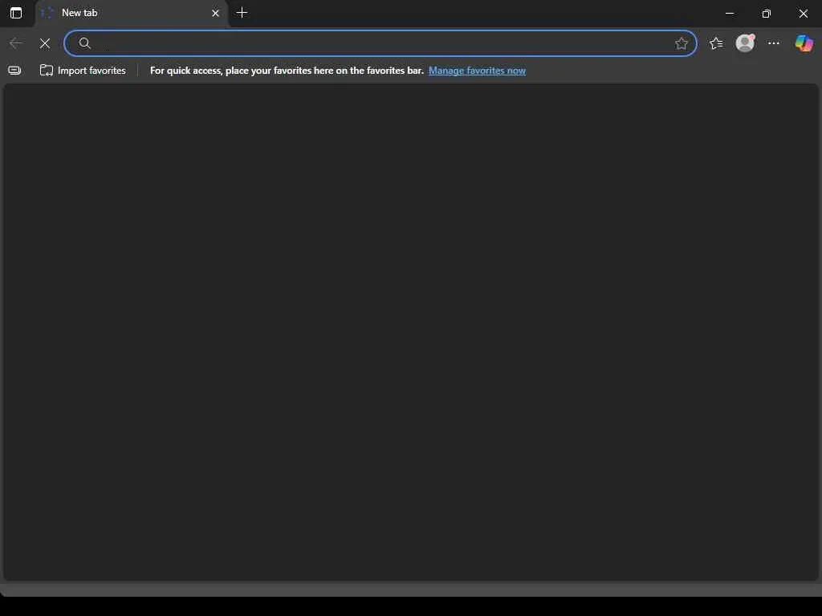Image resolution: width=822 pixels, height=616 pixels.
Task: Open a new tab with plus button
Action: [242, 13]
